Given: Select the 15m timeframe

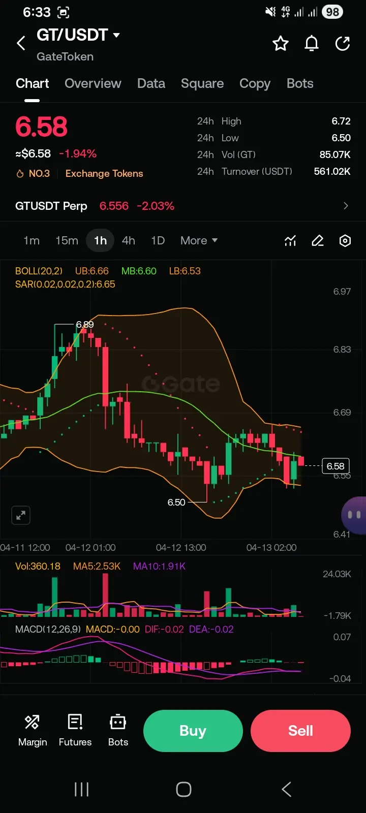Looking at the screenshot, I should coord(67,240).
